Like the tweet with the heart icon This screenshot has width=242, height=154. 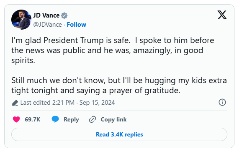coord(16,119)
